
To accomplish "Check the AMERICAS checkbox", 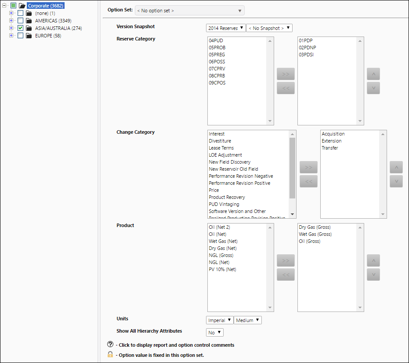I will point(20,21).
